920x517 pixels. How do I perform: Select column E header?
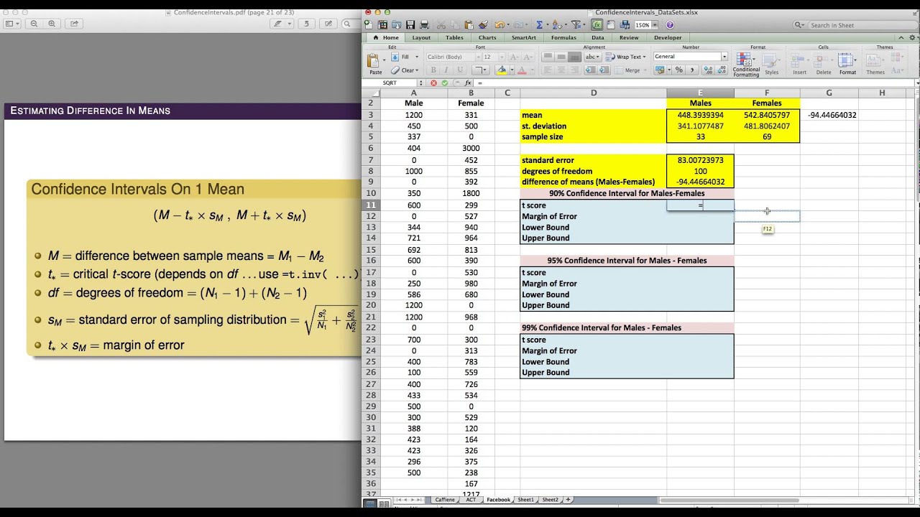click(700, 93)
